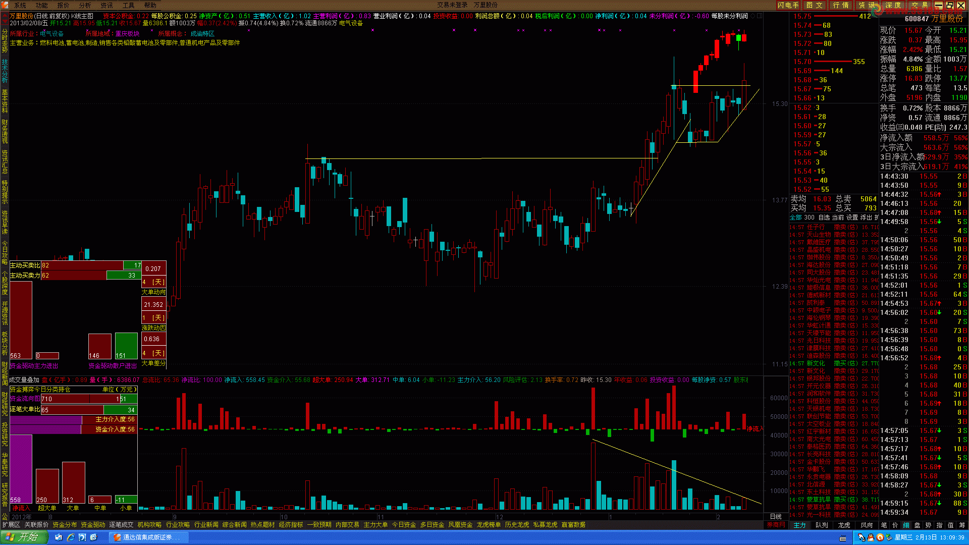Toggle the 指 view in quote panel
Image resolution: width=969 pixels, height=545 pixels.
(939, 525)
